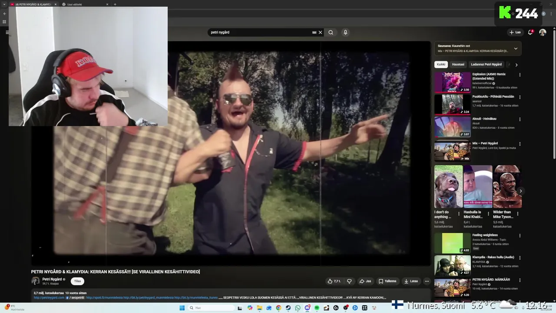The image size is (556, 313).
Task: Open options for Explosion AXMO Remix video
Action: [520, 75]
